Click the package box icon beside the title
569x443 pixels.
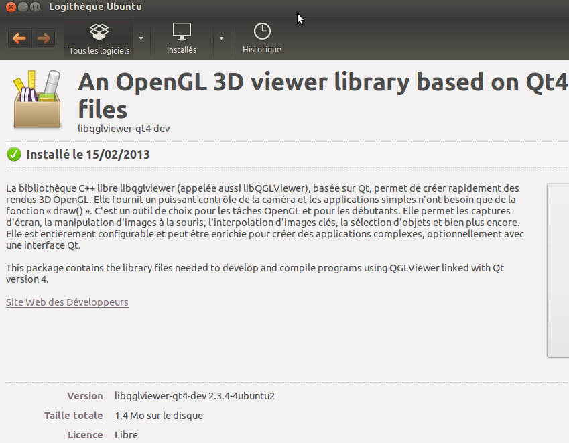[x=36, y=101]
